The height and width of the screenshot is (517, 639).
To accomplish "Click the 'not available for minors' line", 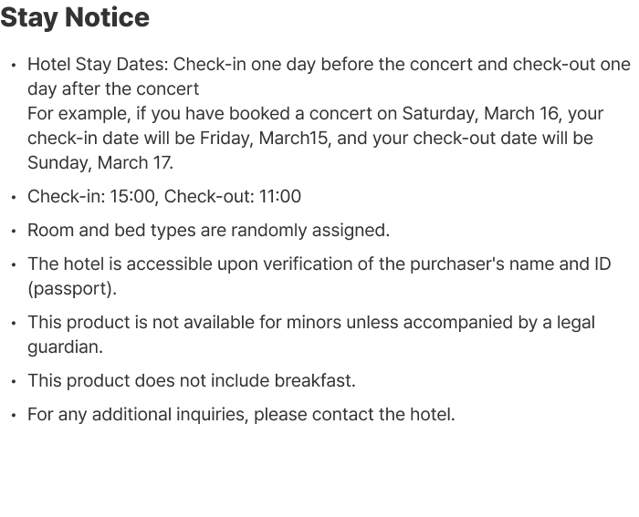I will pos(310,323).
